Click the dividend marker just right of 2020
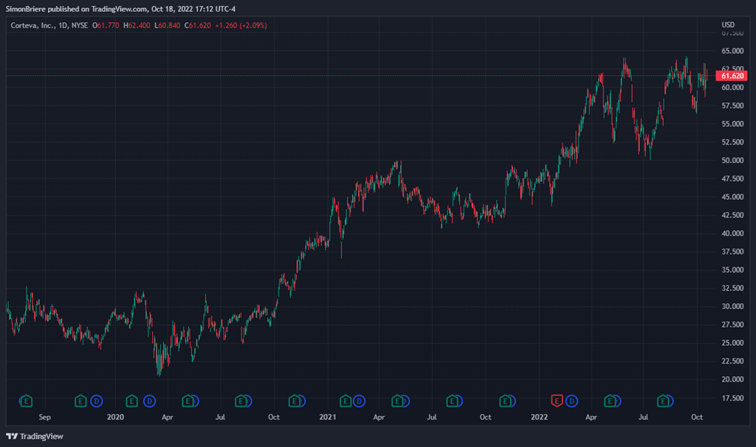Image resolution: width=756 pixels, height=447 pixels. 149,401
